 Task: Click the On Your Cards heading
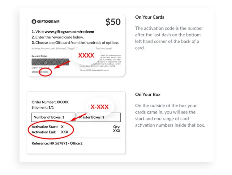pos(150,17)
